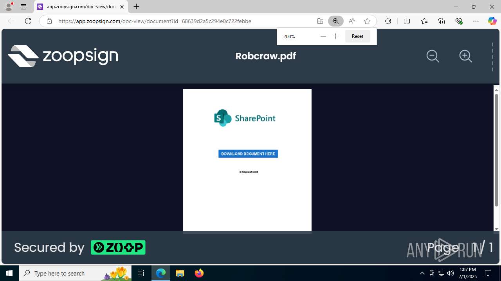This screenshot has height=281, width=501.
Task: Click the vertical scrollbar thumb of the document viewer
Action: coord(496,150)
